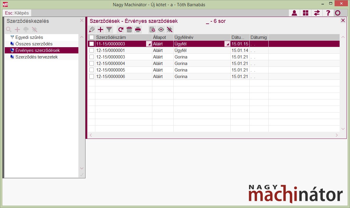Click the list selection icon with cursor

click(153, 29)
